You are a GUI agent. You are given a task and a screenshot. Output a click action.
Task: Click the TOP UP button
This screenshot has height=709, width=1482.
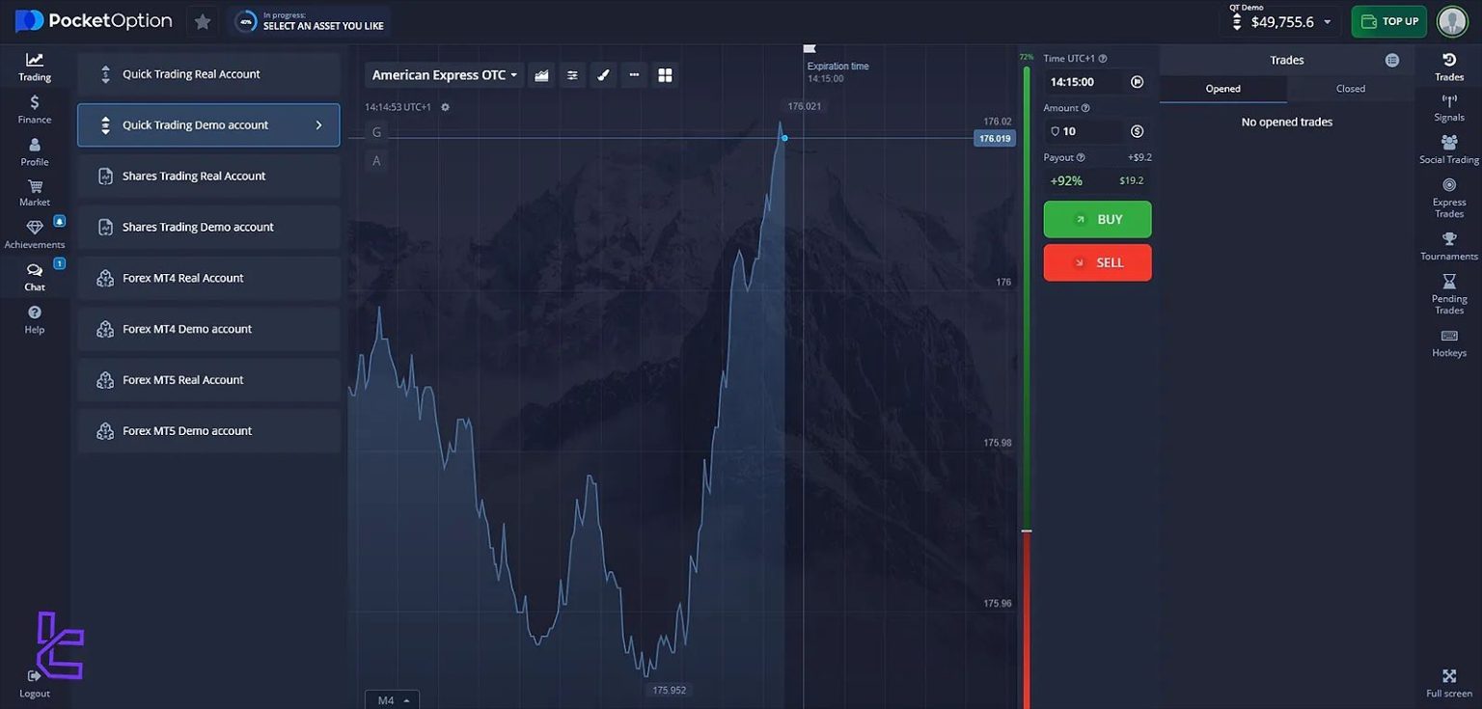click(x=1388, y=20)
